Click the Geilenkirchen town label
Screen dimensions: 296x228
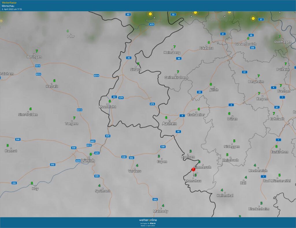coord(175,77)
